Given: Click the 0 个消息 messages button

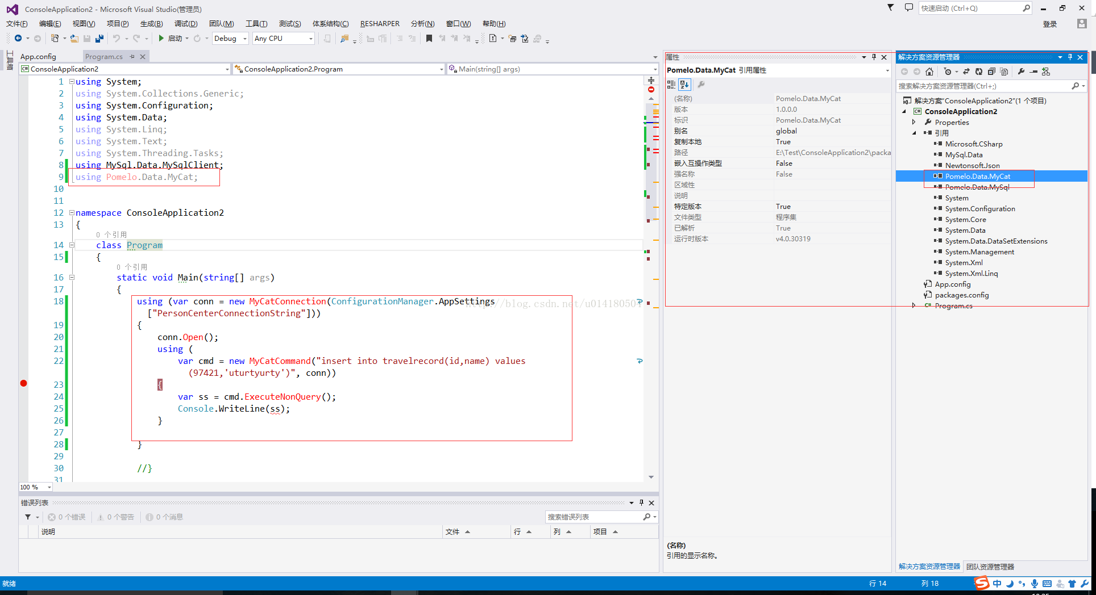Looking at the screenshot, I should click(x=165, y=517).
